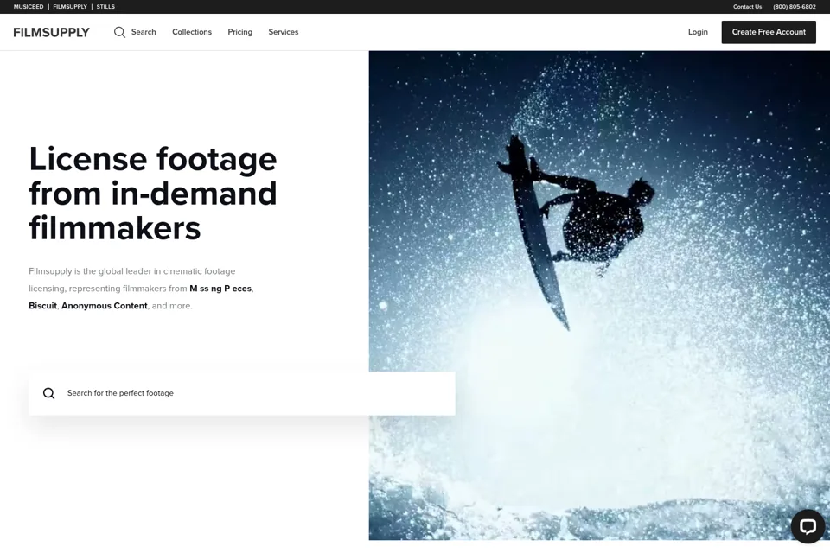Go to the FILMSUPPLY logo home link
The height and width of the screenshot is (553, 830).
(51, 32)
